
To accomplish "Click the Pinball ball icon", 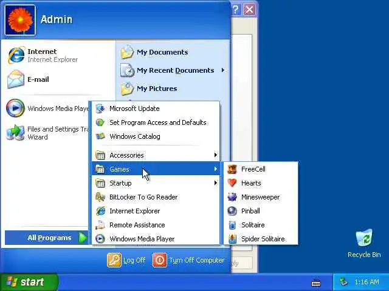I will tap(232, 211).
